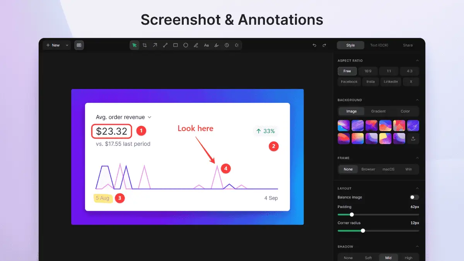Select the 1:1 aspect ratio

389,71
